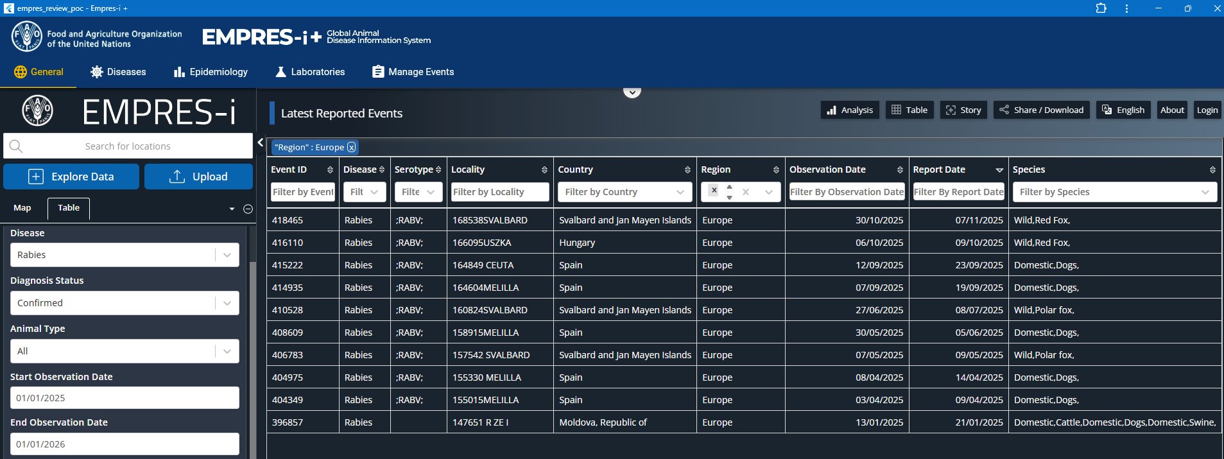Open the Disease column filter dropdown
1224x459 pixels.
(365, 192)
